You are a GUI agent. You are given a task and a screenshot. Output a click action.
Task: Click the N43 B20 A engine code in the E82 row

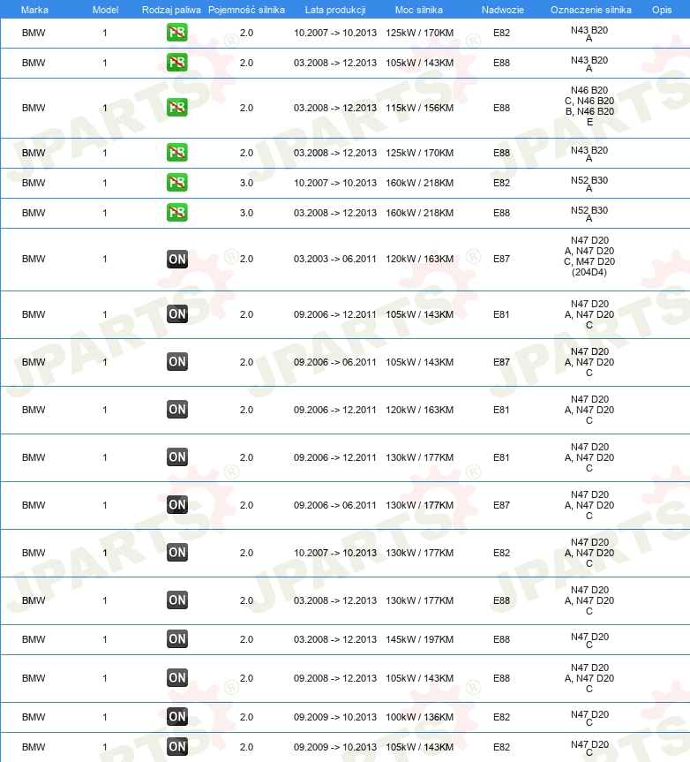[x=589, y=34]
